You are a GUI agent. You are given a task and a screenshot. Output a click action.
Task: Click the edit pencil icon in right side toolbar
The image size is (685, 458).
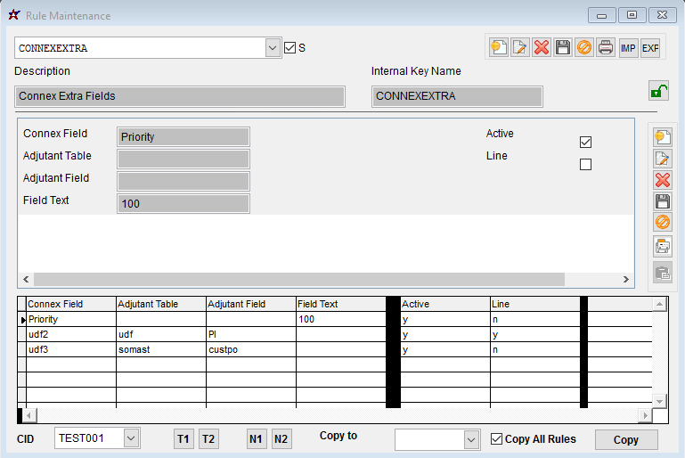[663, 159]
